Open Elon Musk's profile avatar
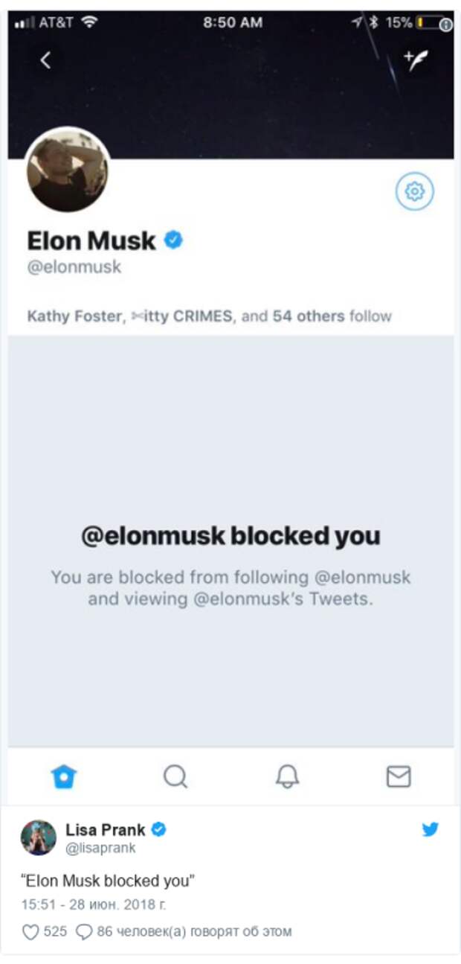 pos(68,170)
